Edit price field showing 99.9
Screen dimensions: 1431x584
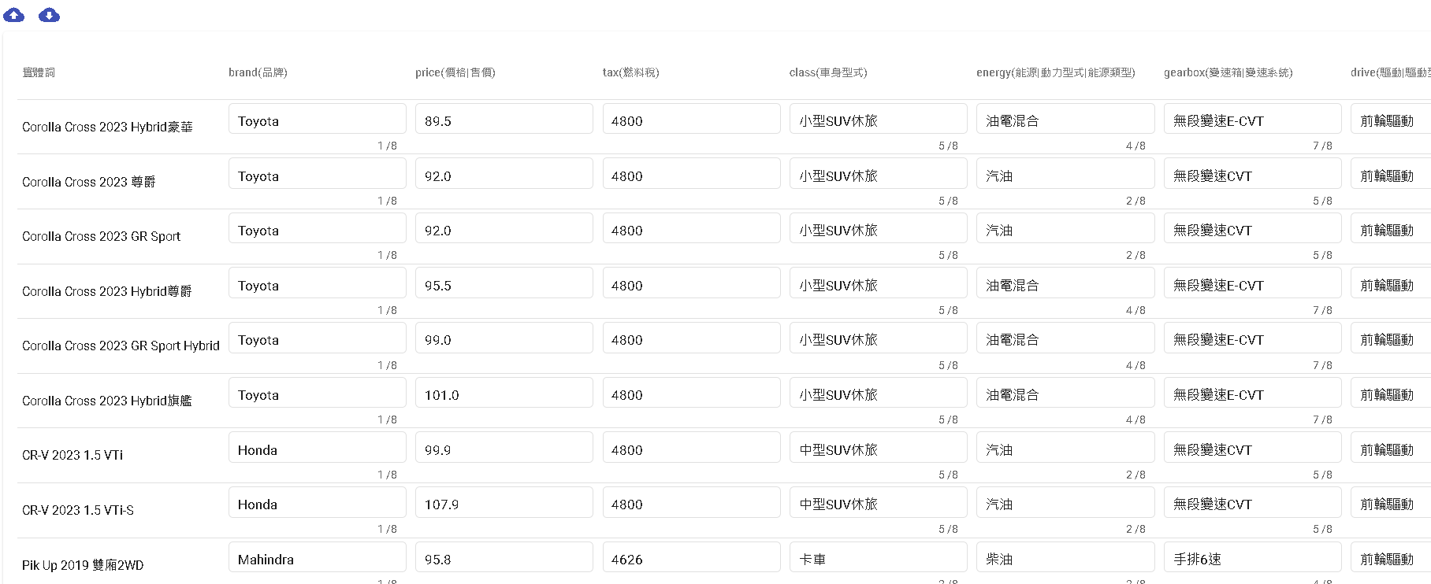504,447
